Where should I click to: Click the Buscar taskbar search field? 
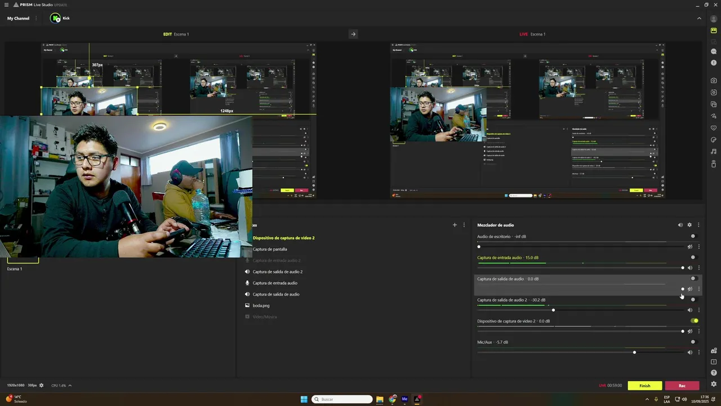(x=342, y=399)
